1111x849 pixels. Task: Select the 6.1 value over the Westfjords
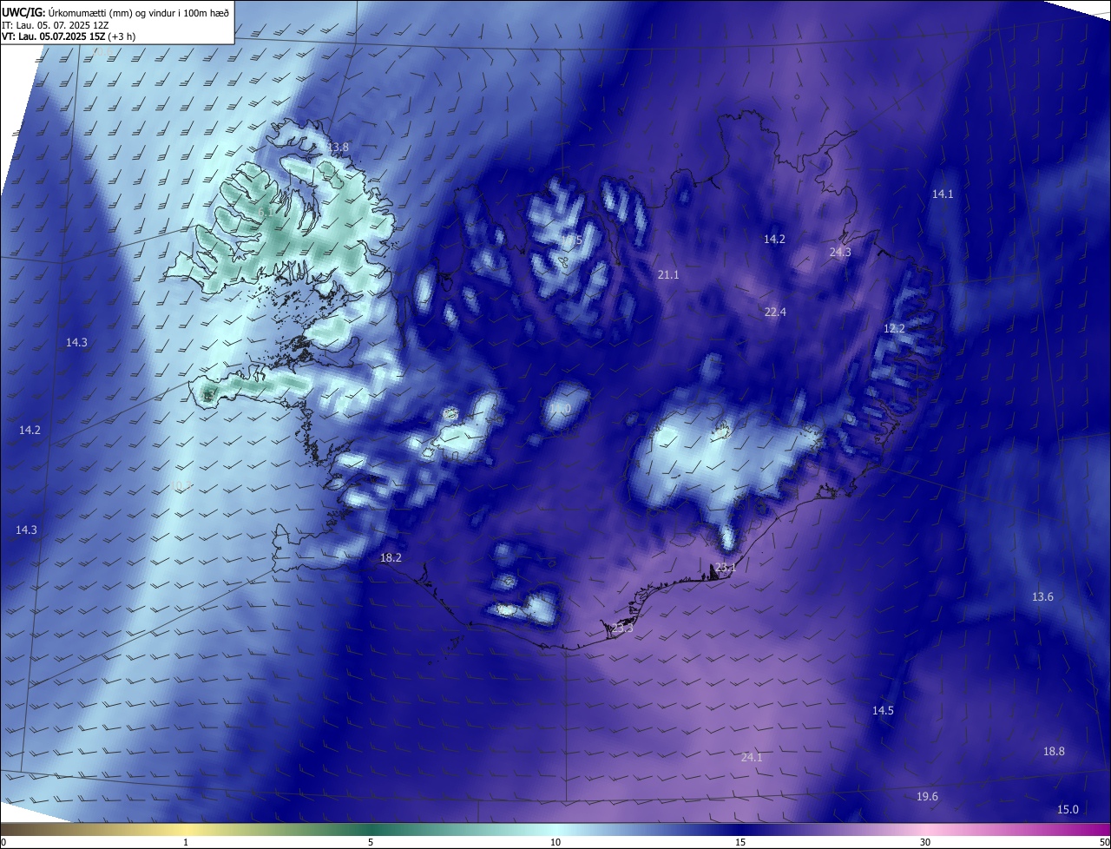pyautogui.click(x=266, y=212)
